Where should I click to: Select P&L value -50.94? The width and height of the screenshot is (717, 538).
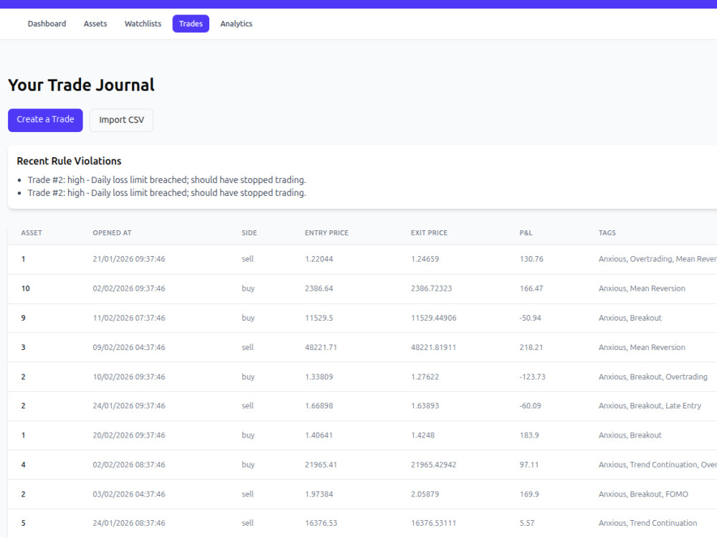pyautogui.click(x=531, y=318)
